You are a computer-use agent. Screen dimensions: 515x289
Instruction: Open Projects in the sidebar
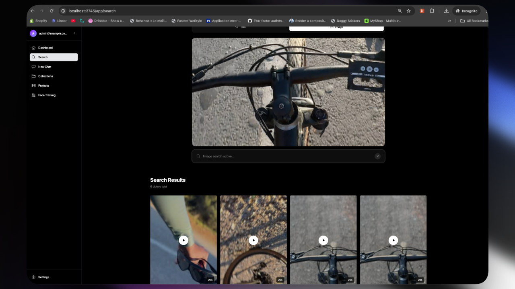(54, 85)
